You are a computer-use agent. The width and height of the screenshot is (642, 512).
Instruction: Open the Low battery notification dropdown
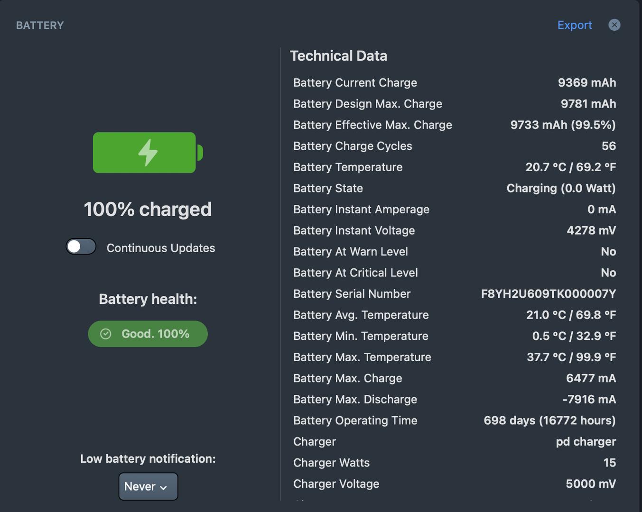[x=148, y=486]
